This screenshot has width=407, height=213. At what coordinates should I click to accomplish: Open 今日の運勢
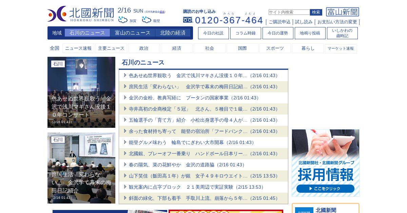278,33
